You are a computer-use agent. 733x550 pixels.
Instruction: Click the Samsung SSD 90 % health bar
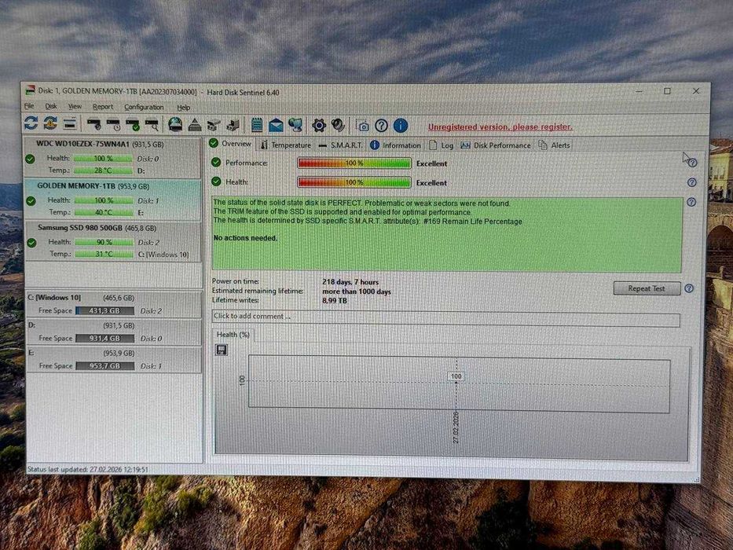click(x=104, y=242)
